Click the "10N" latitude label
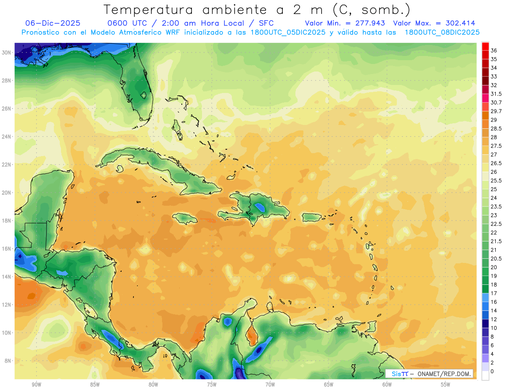The image size is (505, 390). [7, 332]
